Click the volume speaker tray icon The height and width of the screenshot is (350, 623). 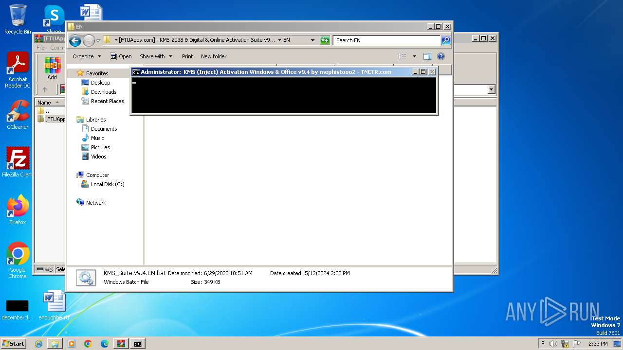(553, 344)
